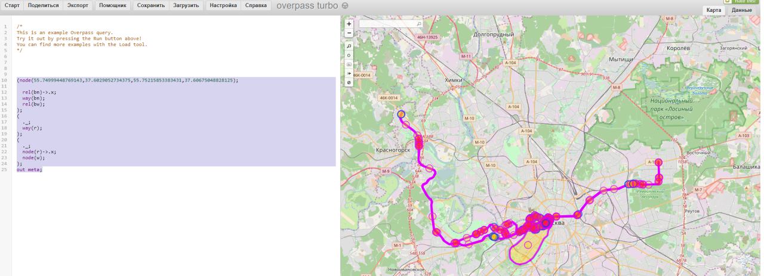This screenshot has height=276, width=764.
Task: Click the Реутов map label
Action: click(691, 211)
